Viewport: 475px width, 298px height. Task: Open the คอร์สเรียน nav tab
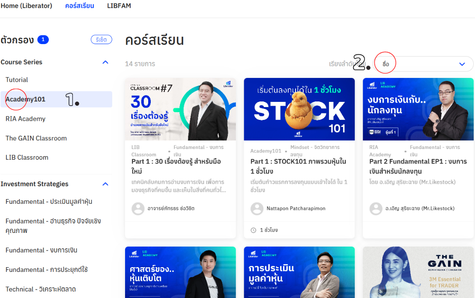[80, 6]
